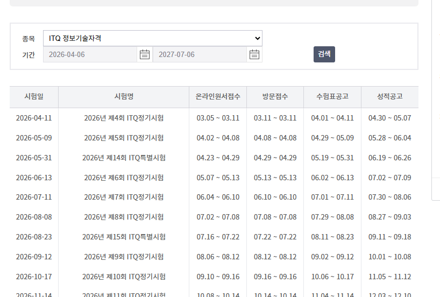
Task: Click the 방문접수 column header
Action: (275, 96)
